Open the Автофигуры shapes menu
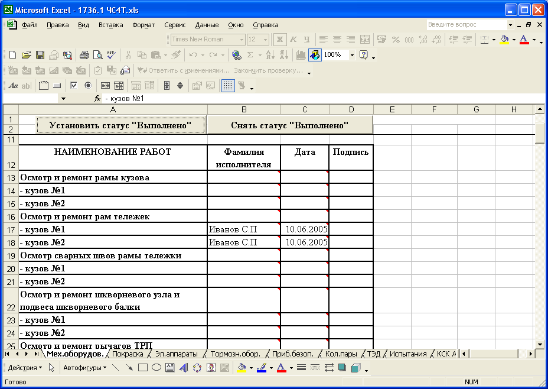Viewport: 548px width, 389px height. (84, 368)
